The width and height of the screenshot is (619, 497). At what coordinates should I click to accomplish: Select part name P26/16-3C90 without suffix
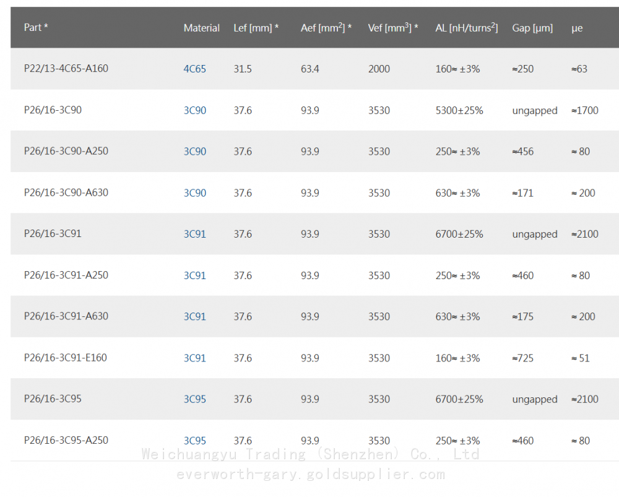point(53,110)
